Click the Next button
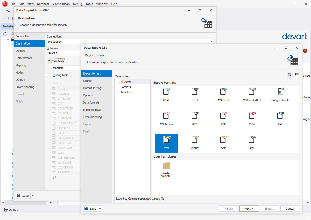This screenshot has width=311, height=220. point(249,209)
